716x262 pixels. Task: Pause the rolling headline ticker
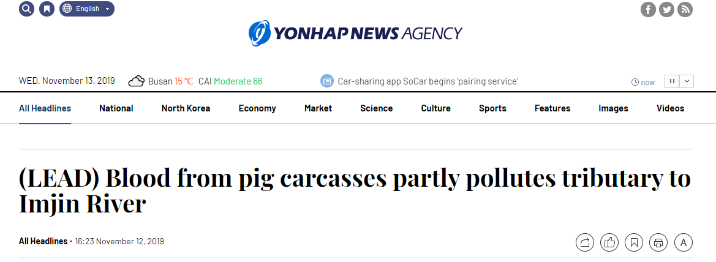click(x=673, y=81)
